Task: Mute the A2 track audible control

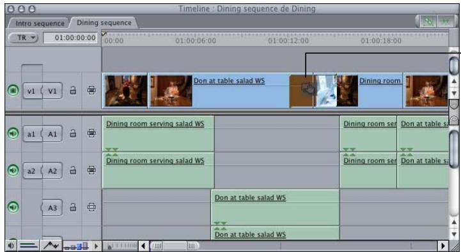Action: pos(13,170)
